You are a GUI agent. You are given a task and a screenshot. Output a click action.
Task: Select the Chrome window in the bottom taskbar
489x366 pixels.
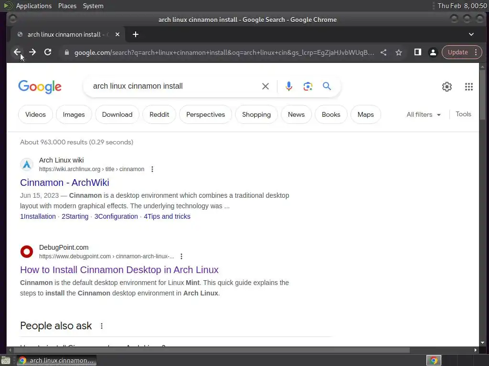click(57, 360)
